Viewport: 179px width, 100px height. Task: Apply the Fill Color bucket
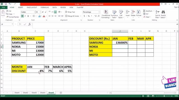coord(39,16)
